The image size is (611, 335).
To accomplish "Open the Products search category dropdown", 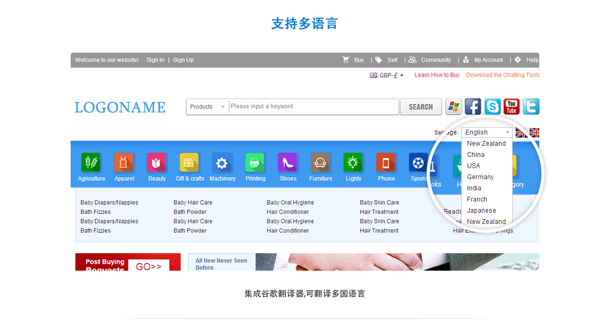I will pos(207,107).
